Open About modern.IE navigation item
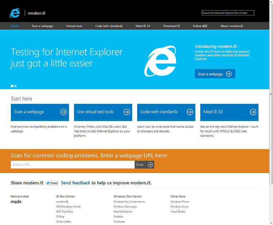The width and height of the screenshot is (273, 225). click(x=232, y=26)
